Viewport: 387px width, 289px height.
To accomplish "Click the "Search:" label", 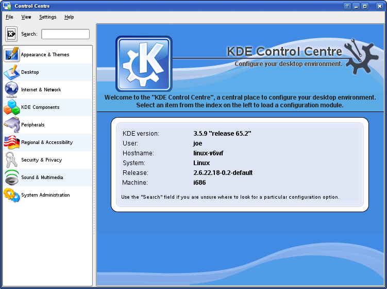I will pos(29,34).
